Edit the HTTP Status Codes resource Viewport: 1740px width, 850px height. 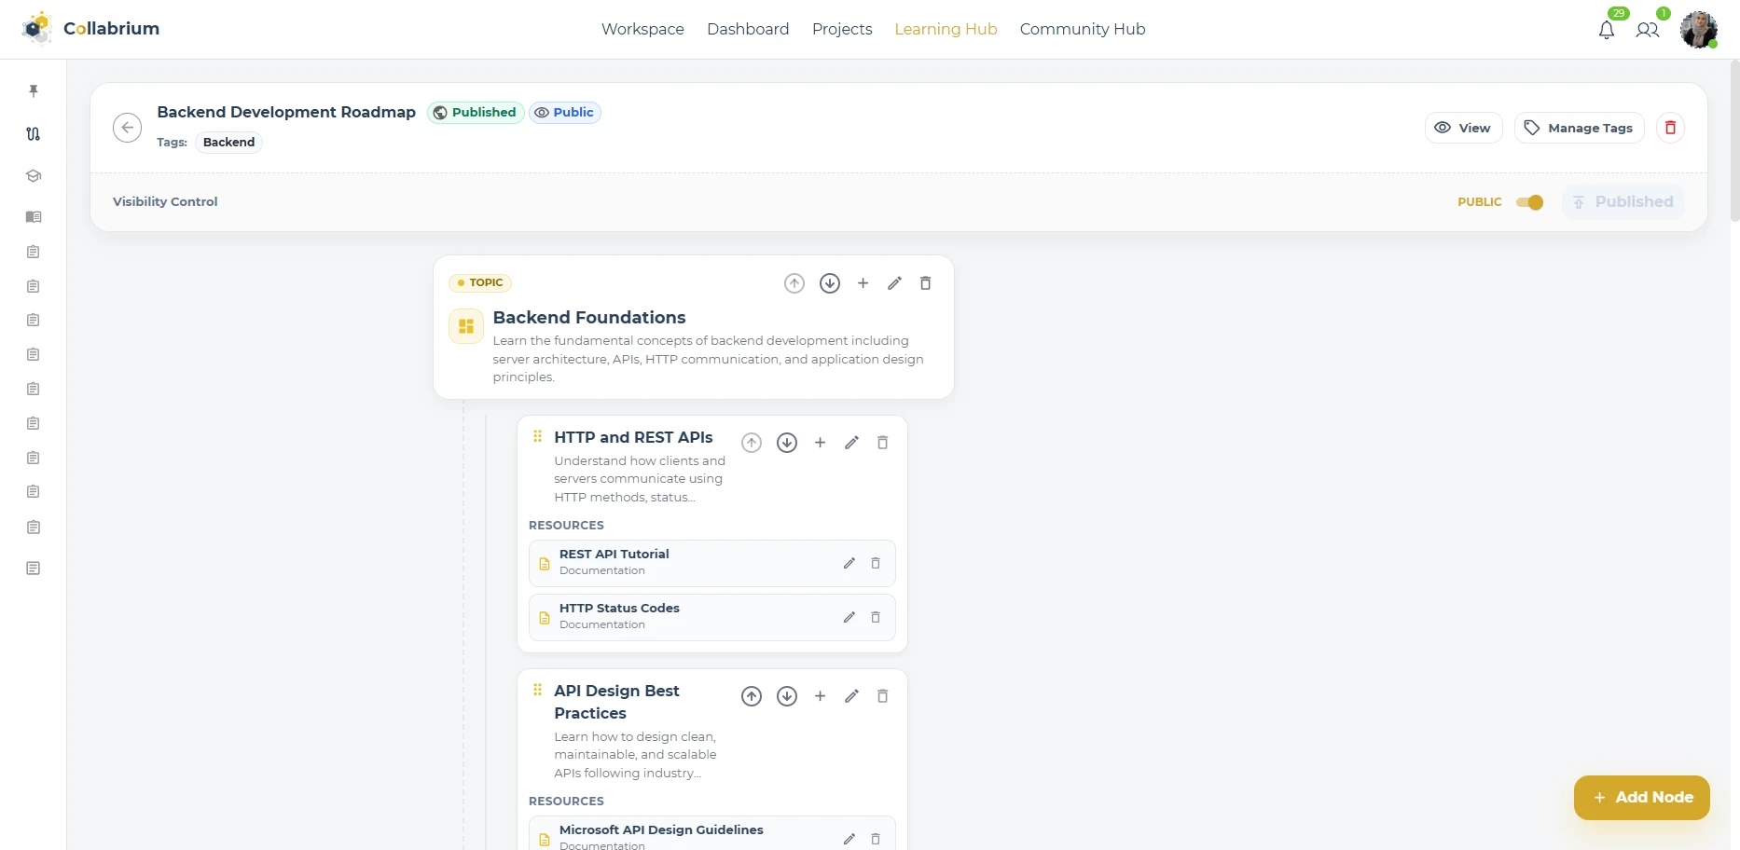(x=849, y=617)
